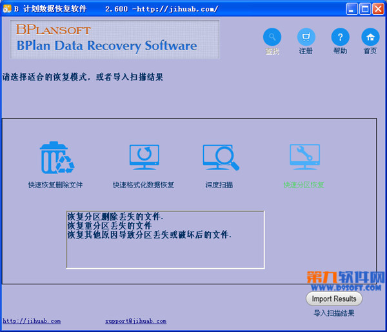Maximize the BPlan window
The height and width of the screenshot is (332, 387).
(365, 9)
